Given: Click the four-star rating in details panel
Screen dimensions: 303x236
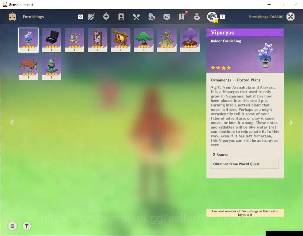Looking at the screenshot, I should pyautogui.click(x=221, y=68).
